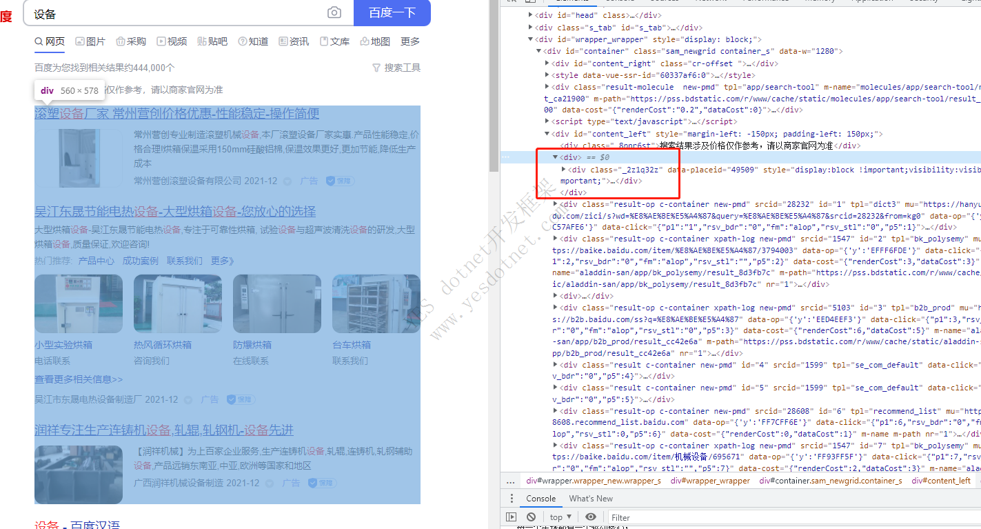The image size is (981, 529).
Task: Click the 台车烘箱 product link
Action: 352,345
